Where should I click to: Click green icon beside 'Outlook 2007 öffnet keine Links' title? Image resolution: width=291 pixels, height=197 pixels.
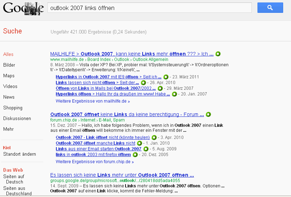click(x=208, y=114)
